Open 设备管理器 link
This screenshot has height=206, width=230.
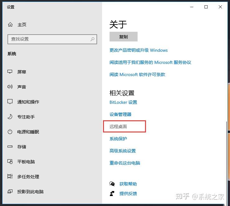coord(120,114)
